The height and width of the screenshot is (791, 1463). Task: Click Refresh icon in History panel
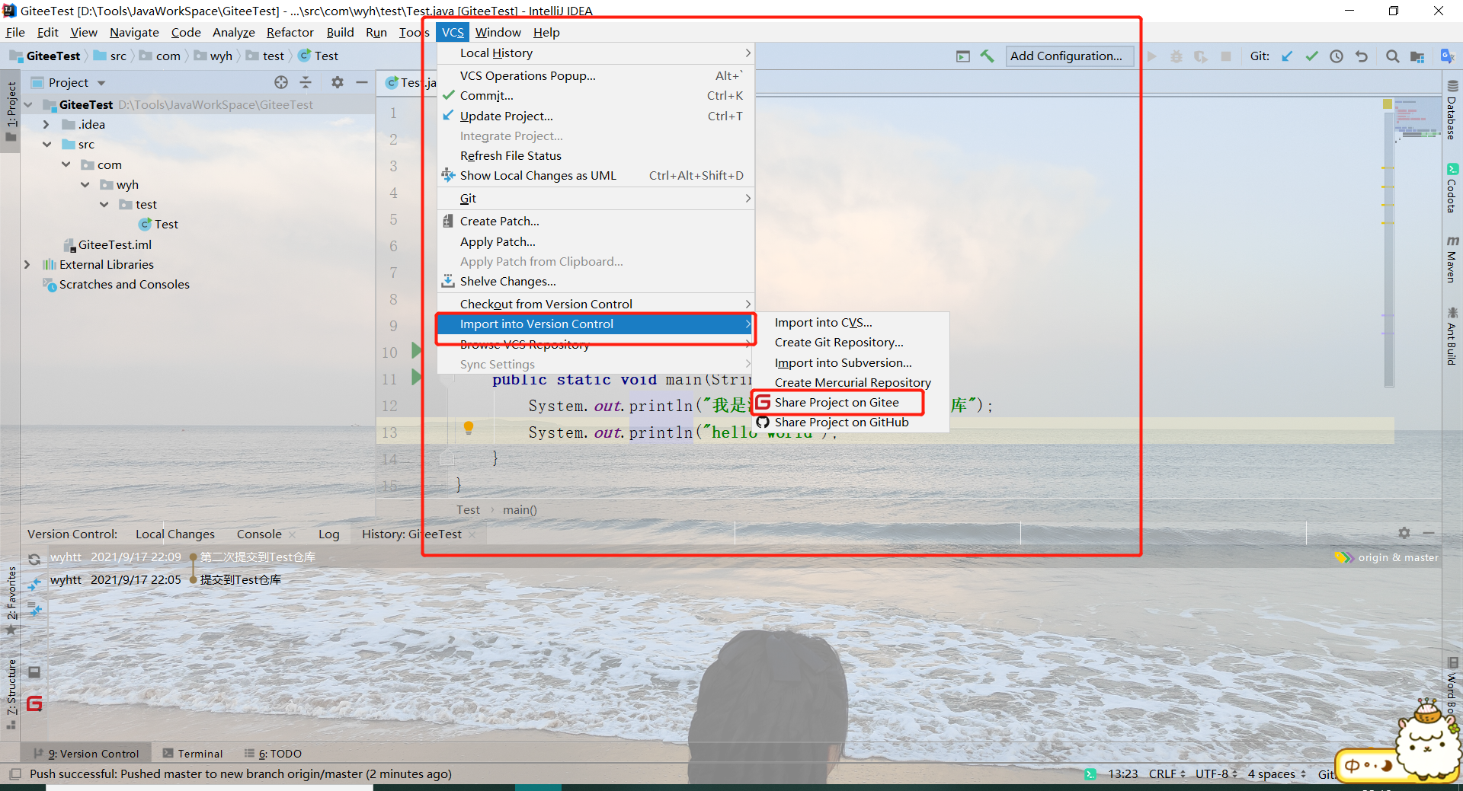click(x=34, y=559)
